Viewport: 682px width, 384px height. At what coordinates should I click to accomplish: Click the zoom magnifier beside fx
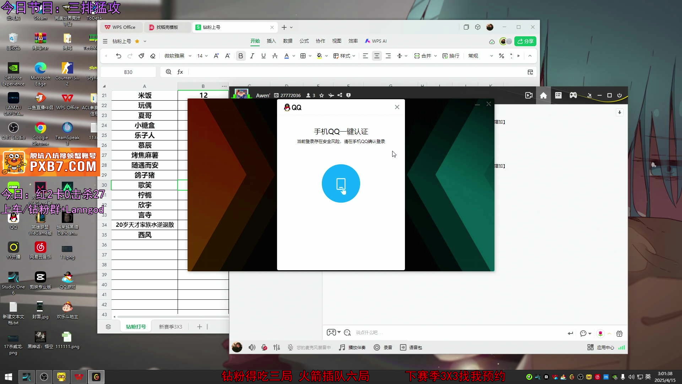(x=168, y=72)
